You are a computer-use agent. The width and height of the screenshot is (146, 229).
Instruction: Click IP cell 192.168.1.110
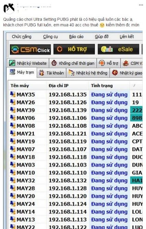(x=68, y=173)
